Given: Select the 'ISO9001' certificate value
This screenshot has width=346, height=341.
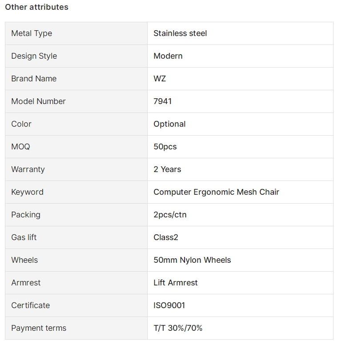Looking at the screenshot, I should pyautogui.click(x=169, y=305).
